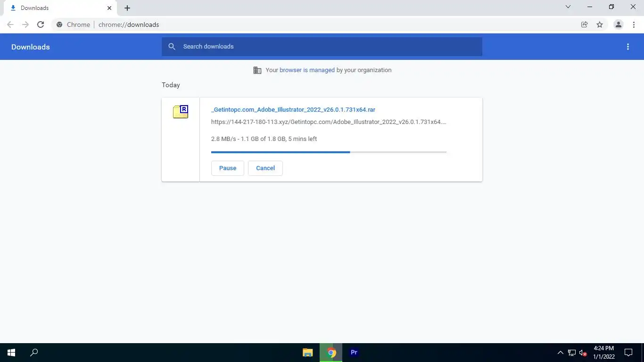The height and width of the screenshot is (362, 644).
Task: Click the Downloads page heading
Action: click(x=31, y=47)
